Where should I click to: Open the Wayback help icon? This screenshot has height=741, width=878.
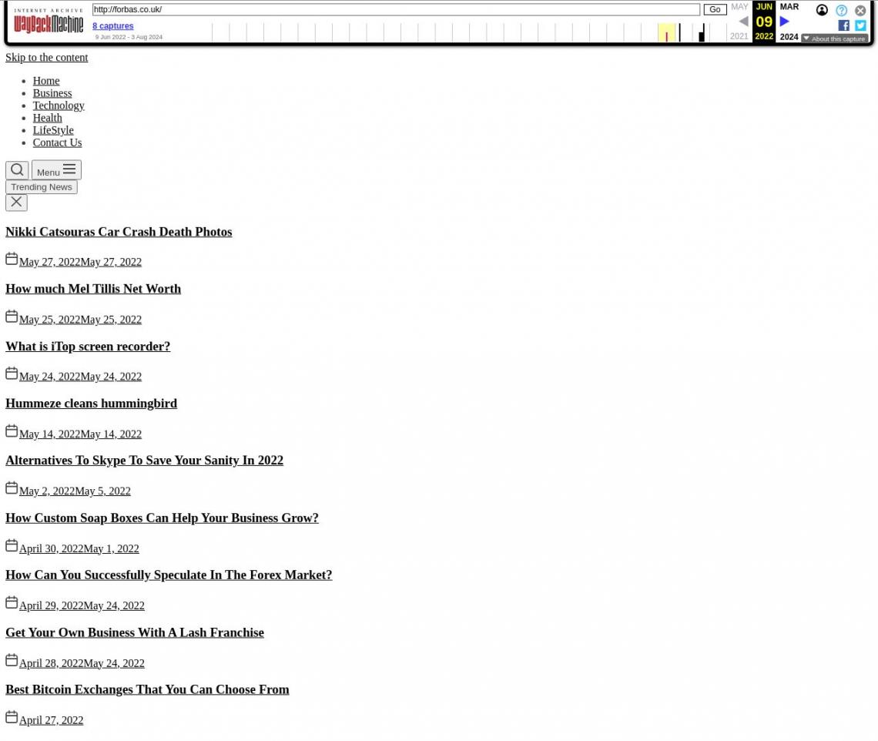pyautogui.click(x=841, y=11)
